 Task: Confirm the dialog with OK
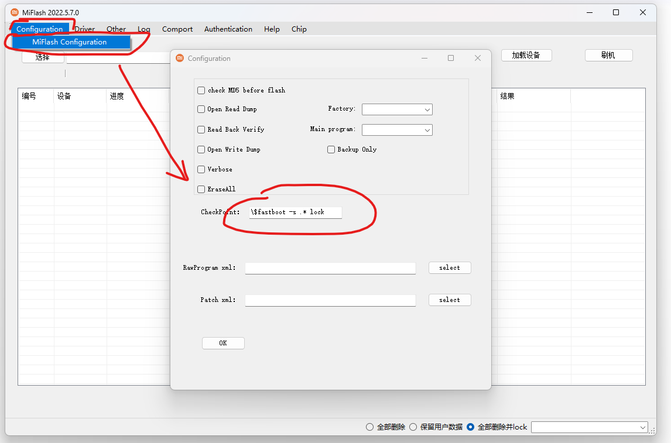(223, 343)
